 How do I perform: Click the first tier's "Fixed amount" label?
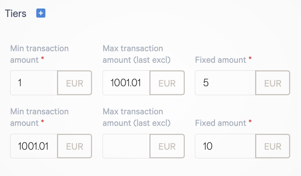click(221, 60)
